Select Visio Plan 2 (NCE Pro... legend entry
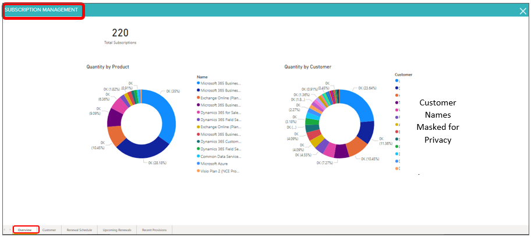531x237 pixels. coord(219,171)
